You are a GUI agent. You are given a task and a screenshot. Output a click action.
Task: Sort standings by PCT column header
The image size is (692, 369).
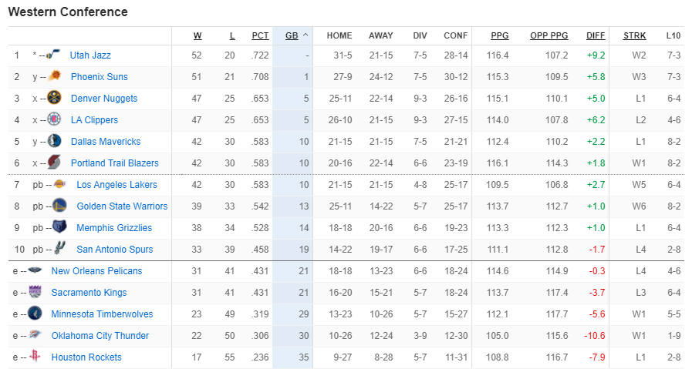point(260,35)
